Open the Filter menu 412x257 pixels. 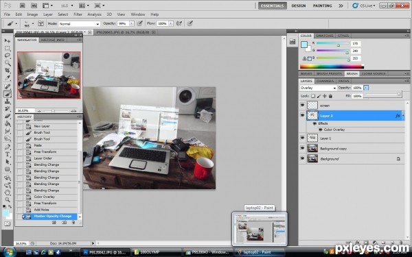tap(78, 14)
